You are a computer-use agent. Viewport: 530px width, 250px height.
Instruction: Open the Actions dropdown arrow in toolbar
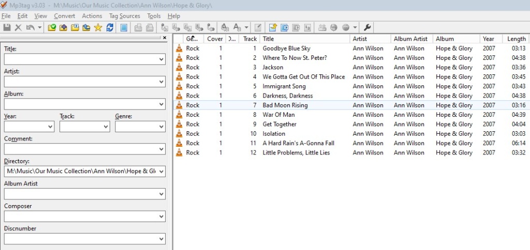tap(246, 28)
